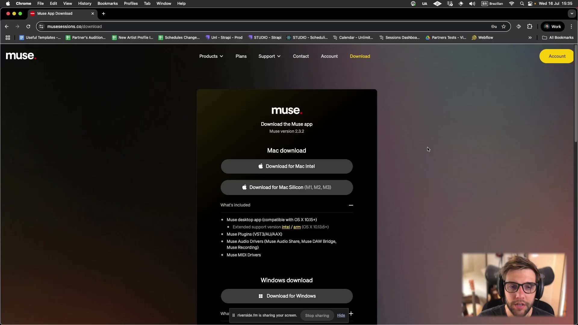Reload the page
This screenshot has width=578, height=325.
(28, 26)
